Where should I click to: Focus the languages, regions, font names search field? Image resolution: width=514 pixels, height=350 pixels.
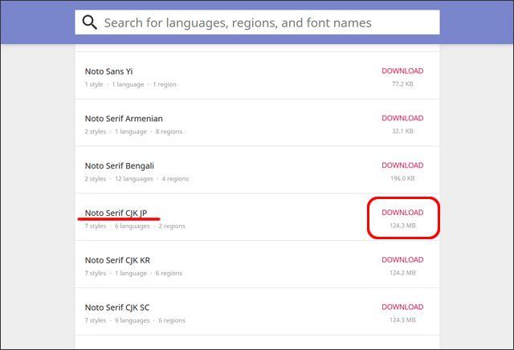[x=257, y=22]
